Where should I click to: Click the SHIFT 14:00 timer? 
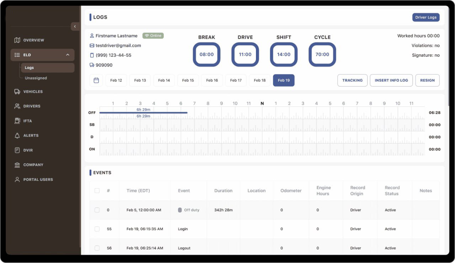tap(284, 54)
